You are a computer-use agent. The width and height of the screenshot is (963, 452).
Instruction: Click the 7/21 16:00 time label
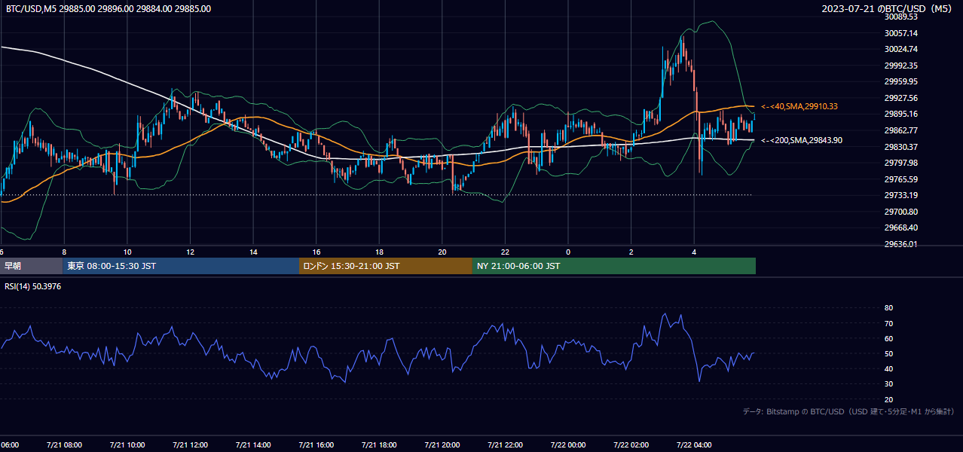(x=316, y=444)
